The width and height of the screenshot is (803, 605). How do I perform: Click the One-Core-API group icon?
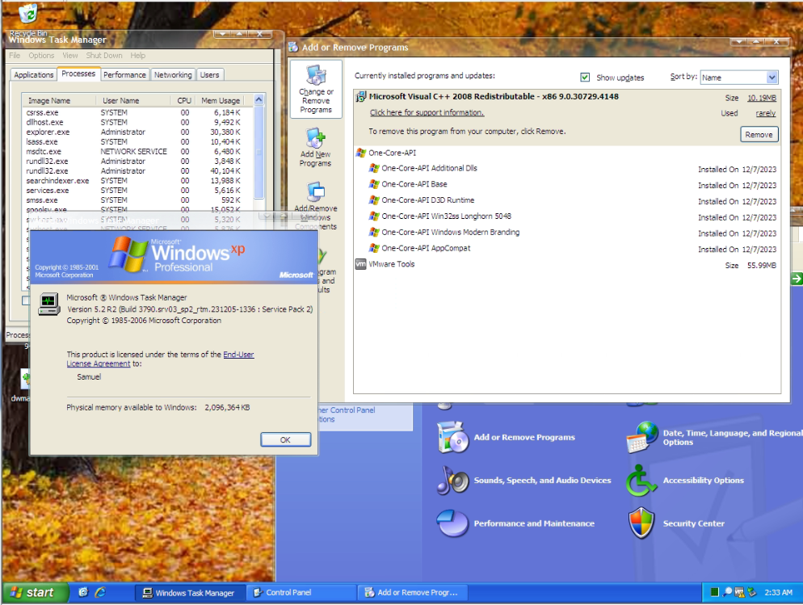361,153
